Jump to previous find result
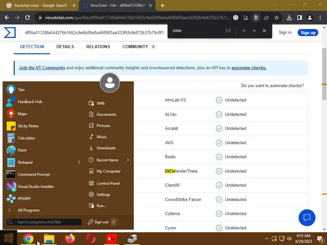The width and height of the screenshot is (327, 245). click(x=244, y=31)
